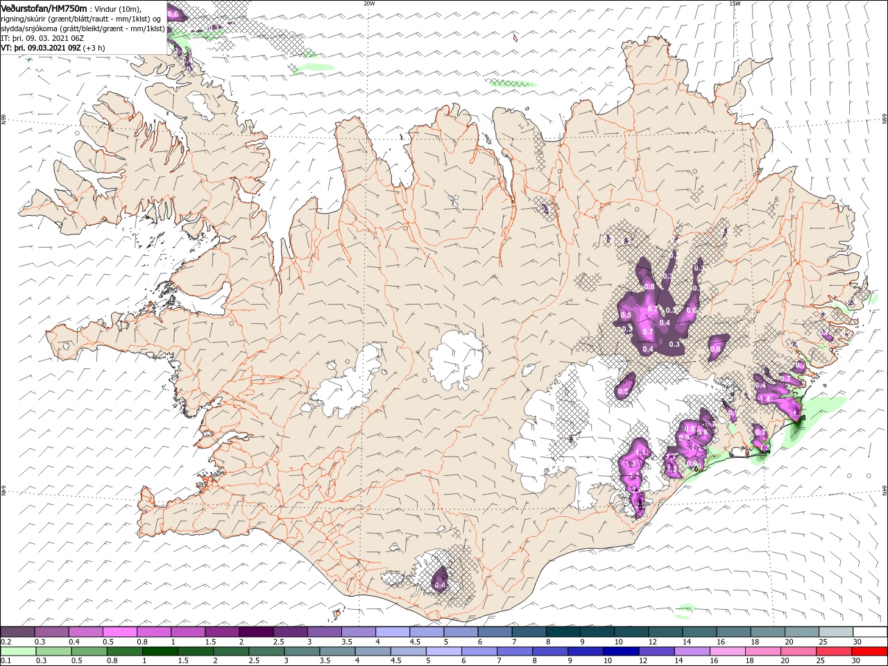Click the 0.6 value beside the header box
Image resolution: width=888 pixels, height=666 pixels.
tap(173, 14)
